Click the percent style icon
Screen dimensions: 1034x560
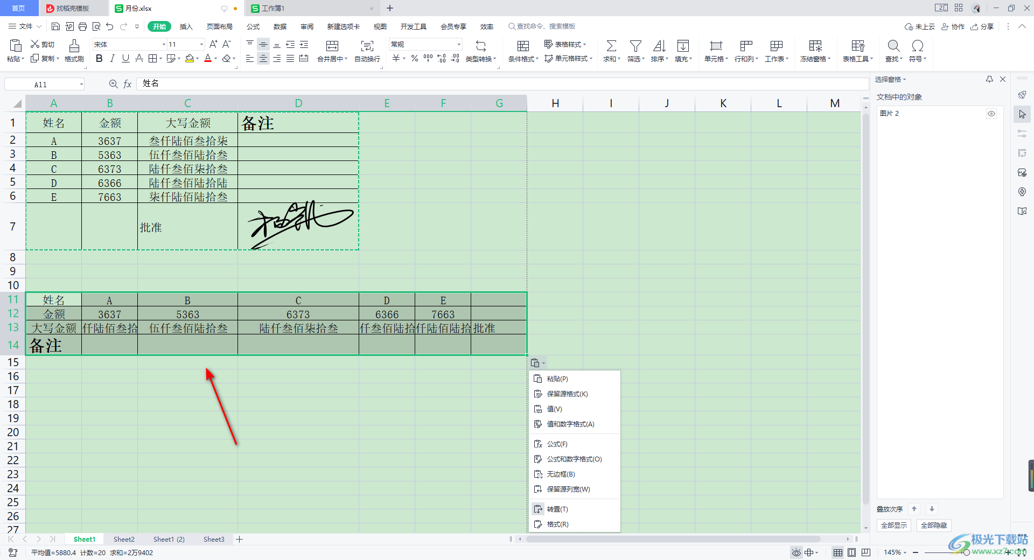pos(415,58)
